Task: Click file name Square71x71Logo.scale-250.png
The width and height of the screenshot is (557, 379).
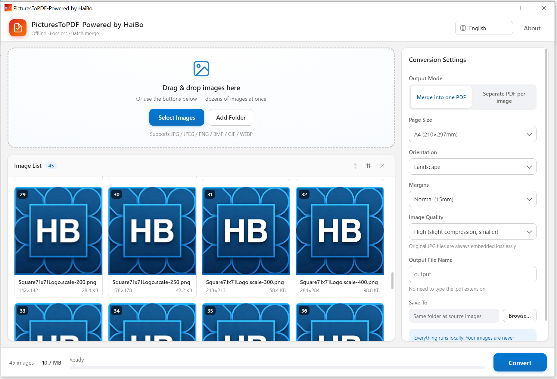Action: (x=151, y=282)
